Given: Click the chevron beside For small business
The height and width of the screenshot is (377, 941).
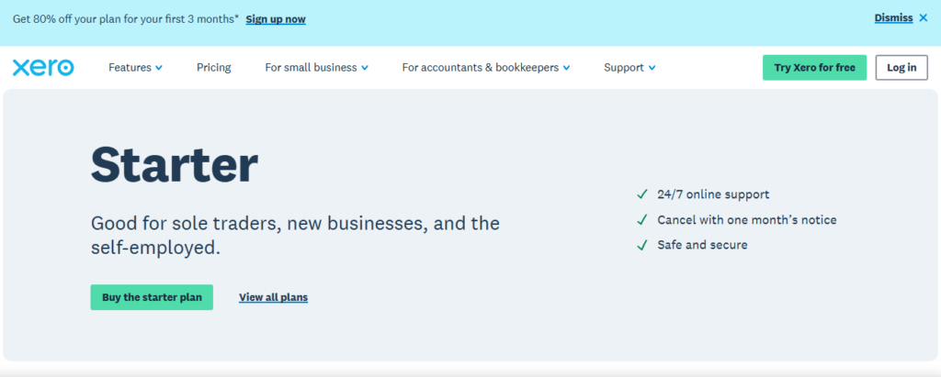Looking at the screenshot, I should click(364, 68).
